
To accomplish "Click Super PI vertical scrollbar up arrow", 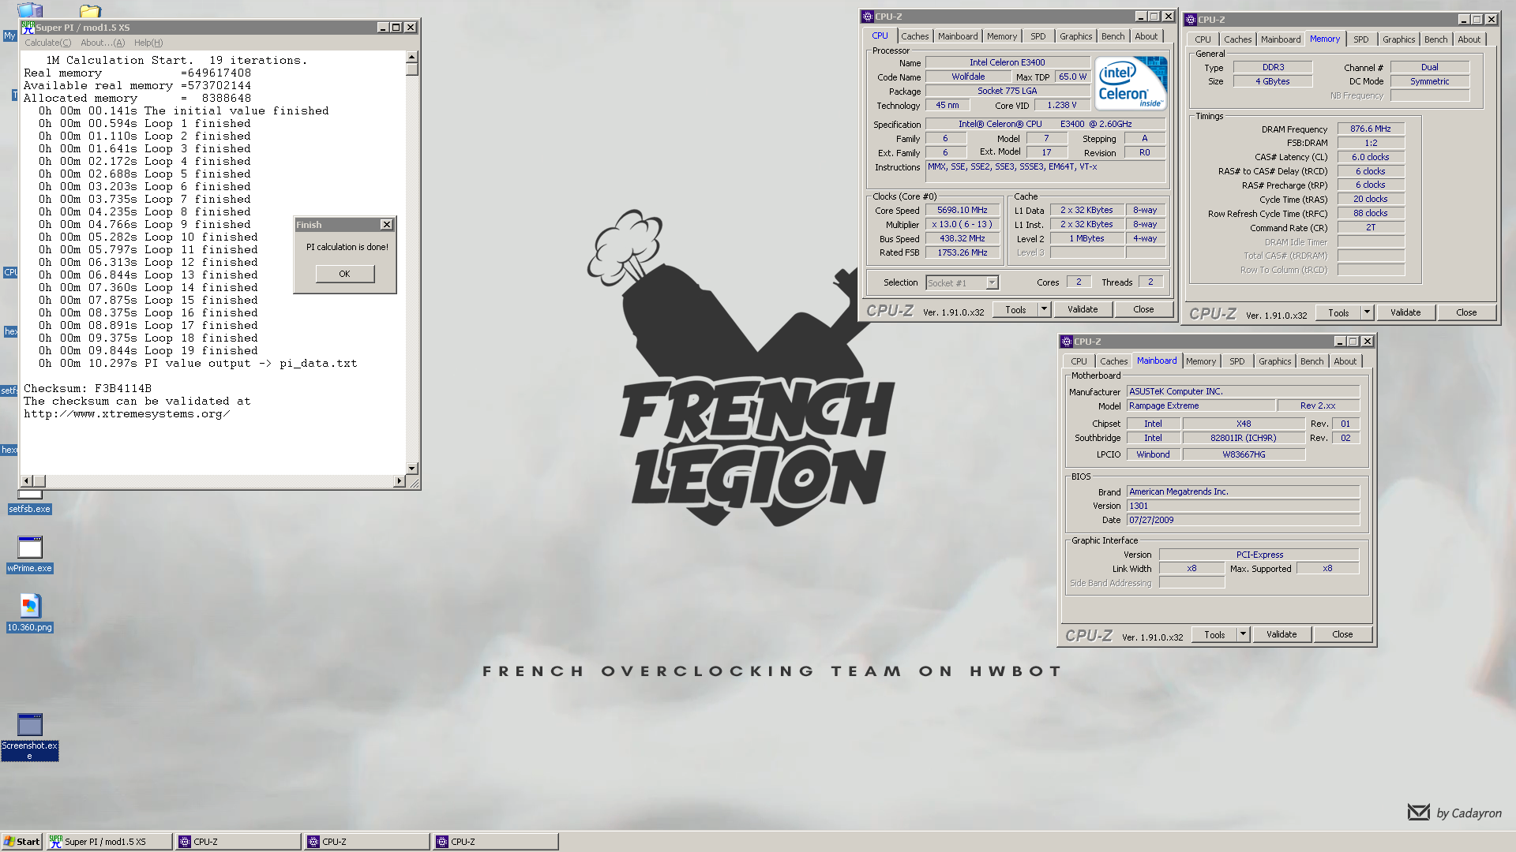I will click(411, 57).
